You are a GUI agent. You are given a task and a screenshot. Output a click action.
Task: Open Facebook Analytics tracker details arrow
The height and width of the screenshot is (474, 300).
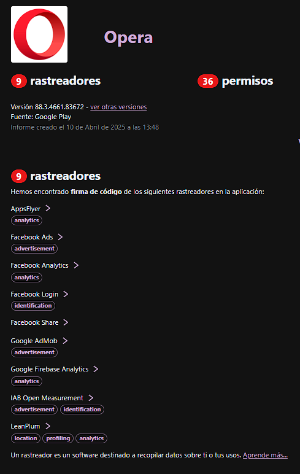click(76, 265)
